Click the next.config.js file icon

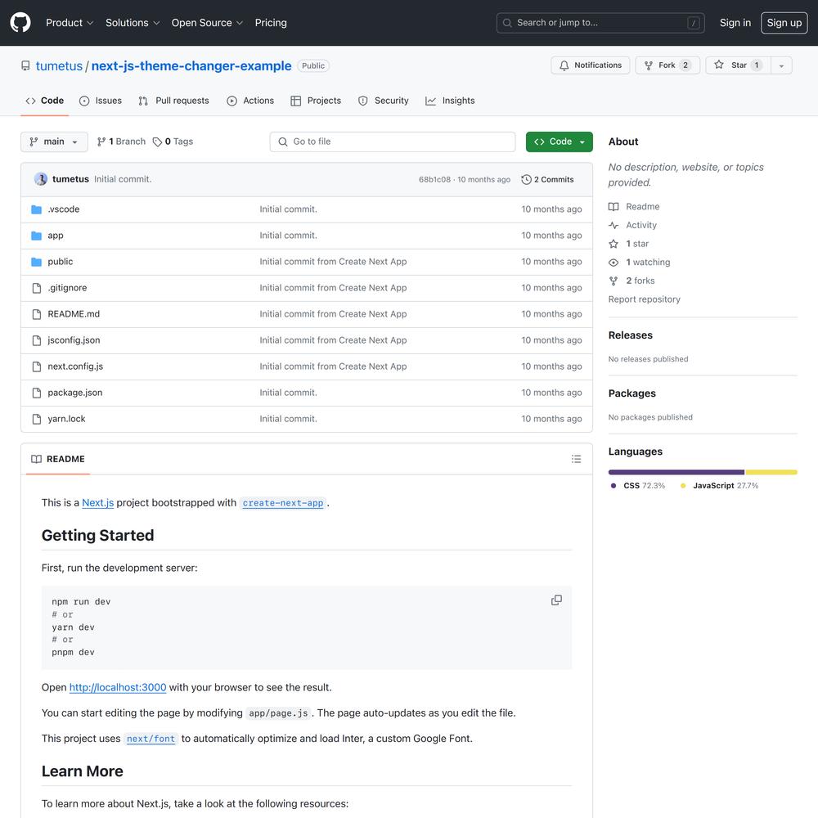pos(37,366)
